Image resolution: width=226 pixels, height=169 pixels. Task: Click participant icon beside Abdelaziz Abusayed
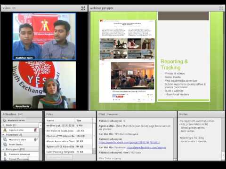pos(5,154)
